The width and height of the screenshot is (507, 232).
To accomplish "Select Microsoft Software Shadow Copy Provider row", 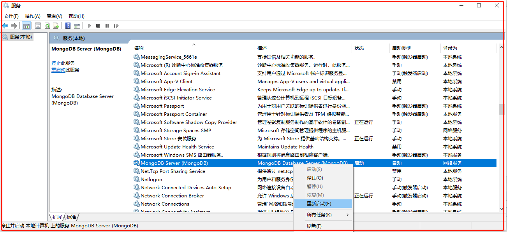I will [315, 122].
